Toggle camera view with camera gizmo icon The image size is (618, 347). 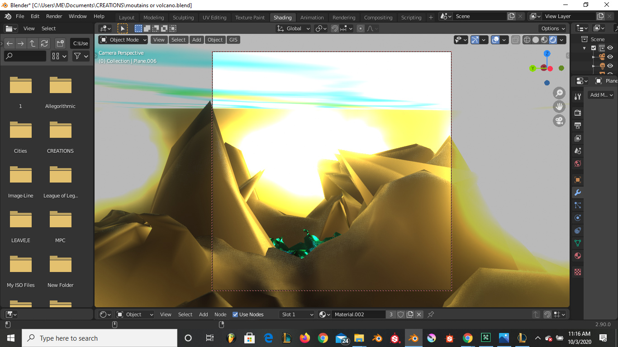559,121
